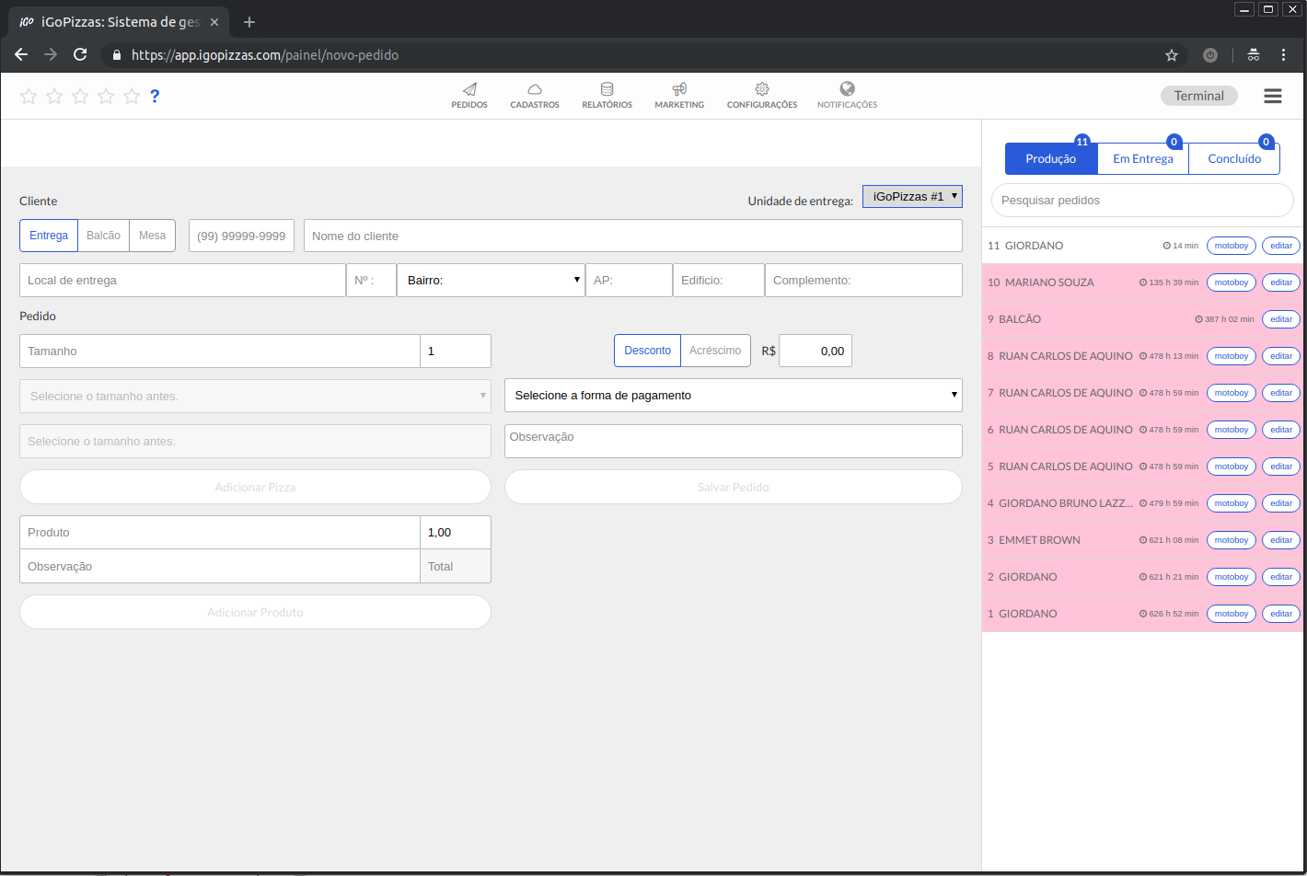
Task: Switch to the Concluído tab
Action: [x=1233, y=158]
